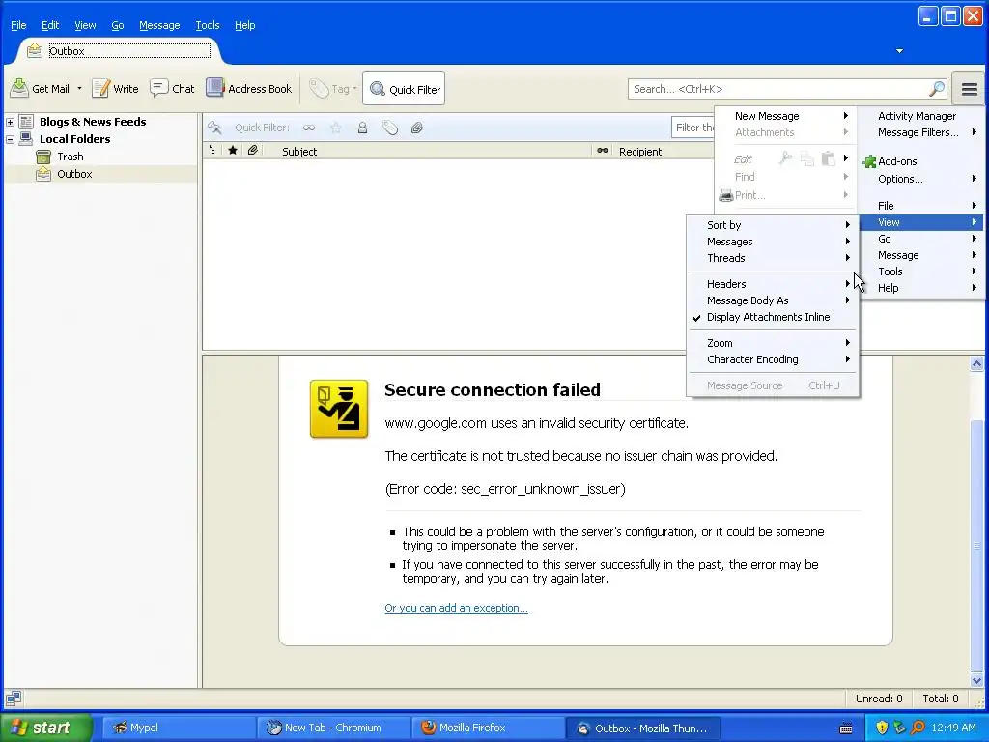989x742 pixels.
Task: Open the Go menu in menu bar
Action: tap(117, 25)
